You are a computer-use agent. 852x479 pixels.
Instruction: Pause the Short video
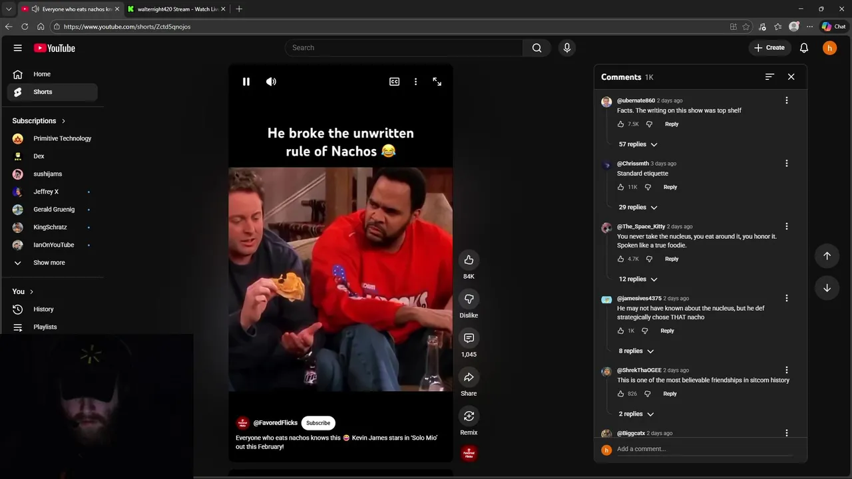click(x=246, y=81)
